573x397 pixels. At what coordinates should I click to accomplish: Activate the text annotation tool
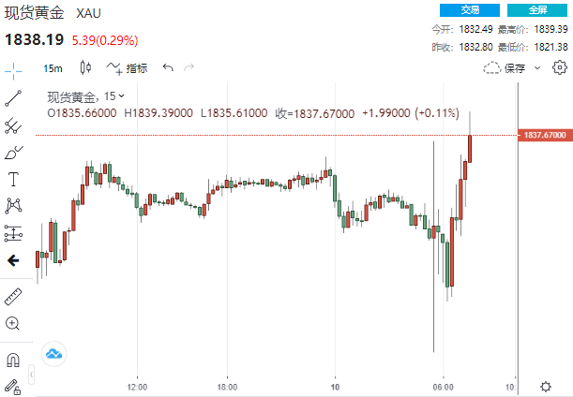[x=13, y=179]
